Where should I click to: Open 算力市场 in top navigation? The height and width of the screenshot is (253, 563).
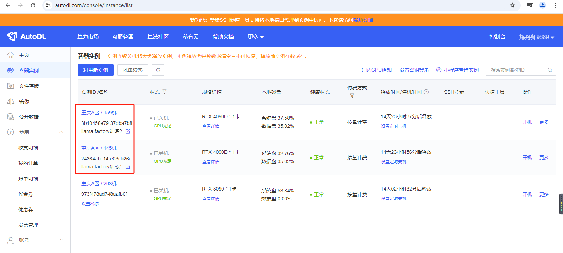(88, 37)
